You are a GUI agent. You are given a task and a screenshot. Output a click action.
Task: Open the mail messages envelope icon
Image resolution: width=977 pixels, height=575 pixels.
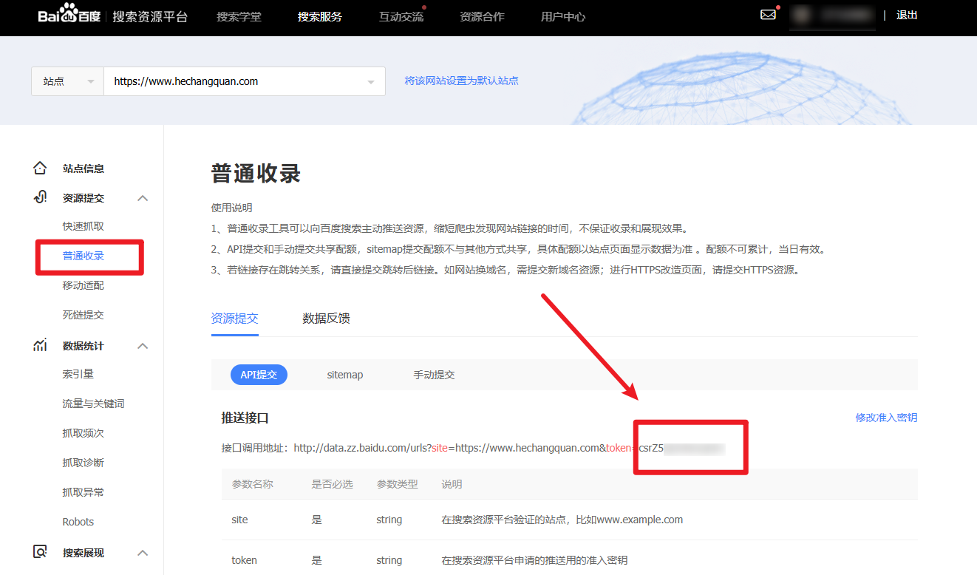coord(768,15)
